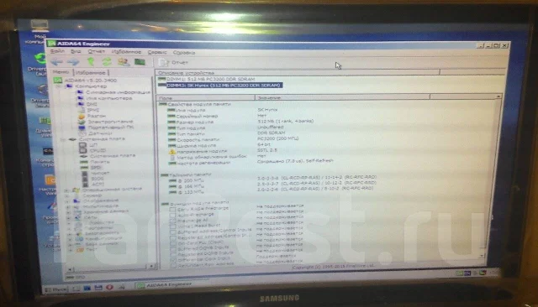Click the two-people toolbar icon
This screenshot has height=307, width=538.
pos(124,61)
